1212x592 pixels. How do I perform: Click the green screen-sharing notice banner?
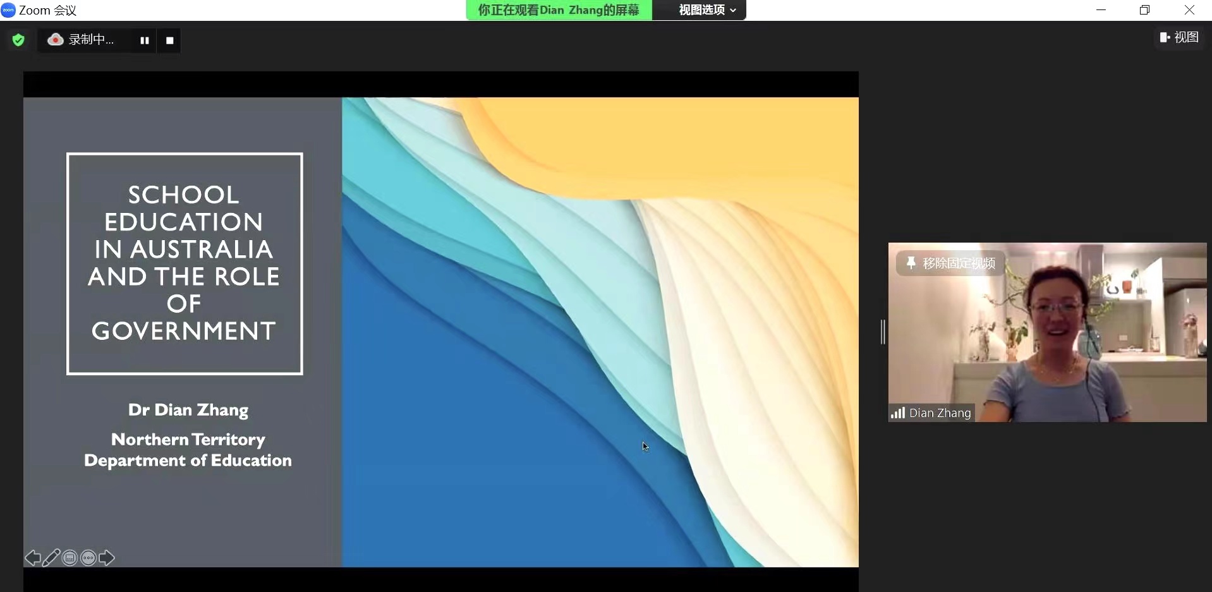pyautogui.click(x=559, y=10)
